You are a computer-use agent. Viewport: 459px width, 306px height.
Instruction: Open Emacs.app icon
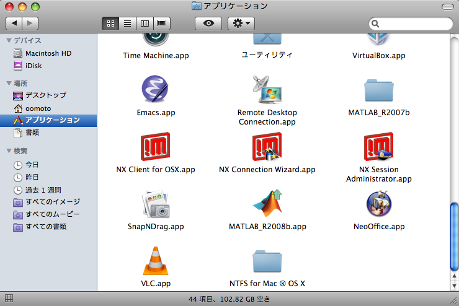click(155, 89)
